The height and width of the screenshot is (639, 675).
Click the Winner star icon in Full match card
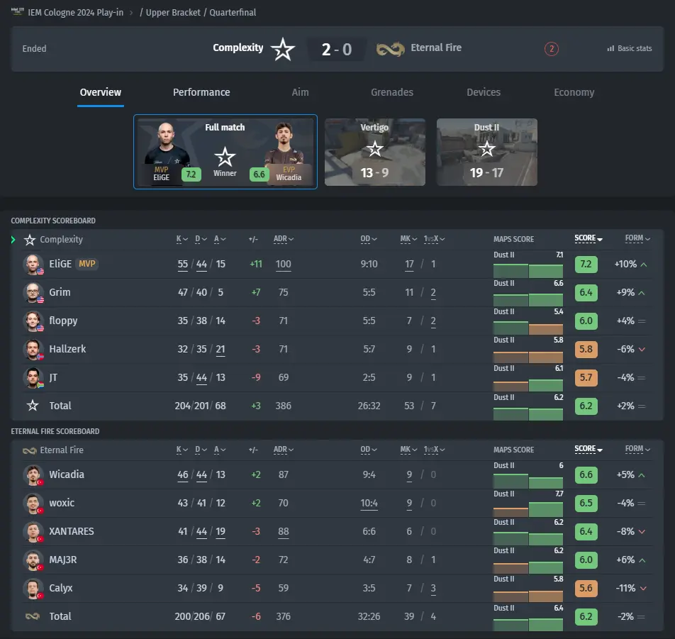point(225,156)
